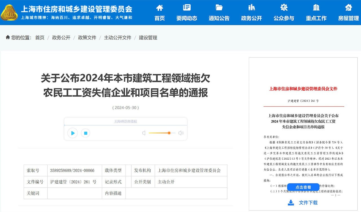Click the news icon above 要闻动态
The width and height of the screenshot is (361, 212).
pyautogui.click(x=187, y=8)
